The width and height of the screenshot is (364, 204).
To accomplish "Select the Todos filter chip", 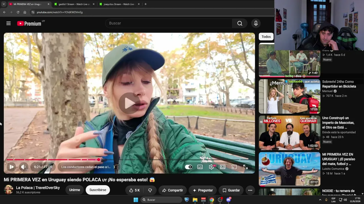I will tap(266, 37).
